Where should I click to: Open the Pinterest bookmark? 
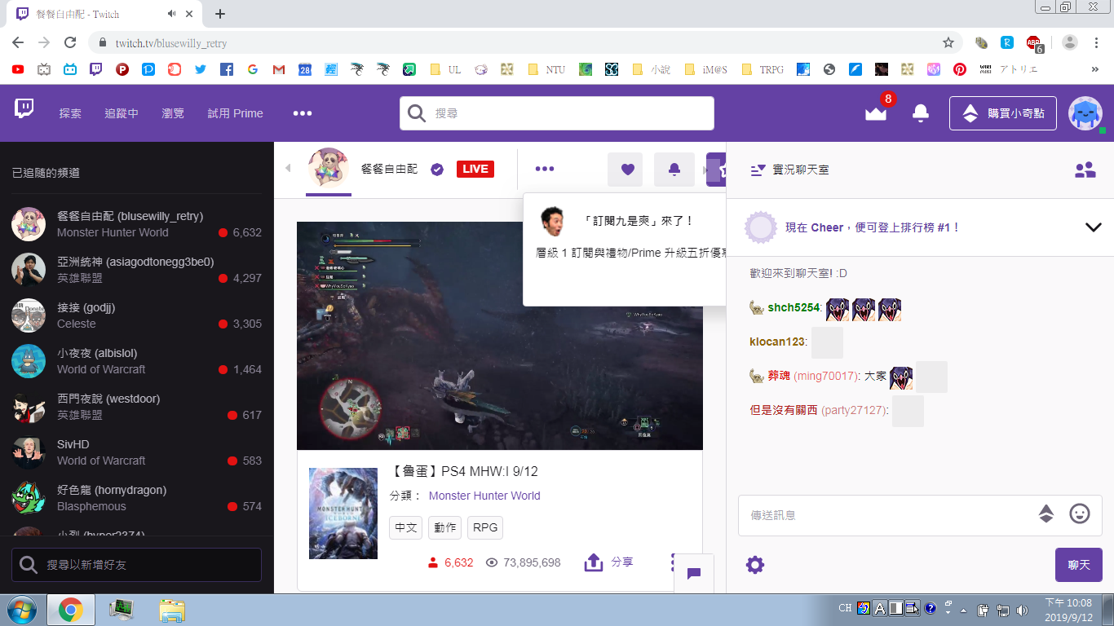click(960, 70)
